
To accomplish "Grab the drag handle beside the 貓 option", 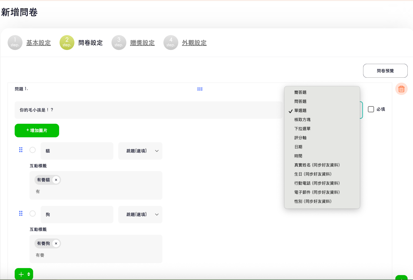I will 21,150.
